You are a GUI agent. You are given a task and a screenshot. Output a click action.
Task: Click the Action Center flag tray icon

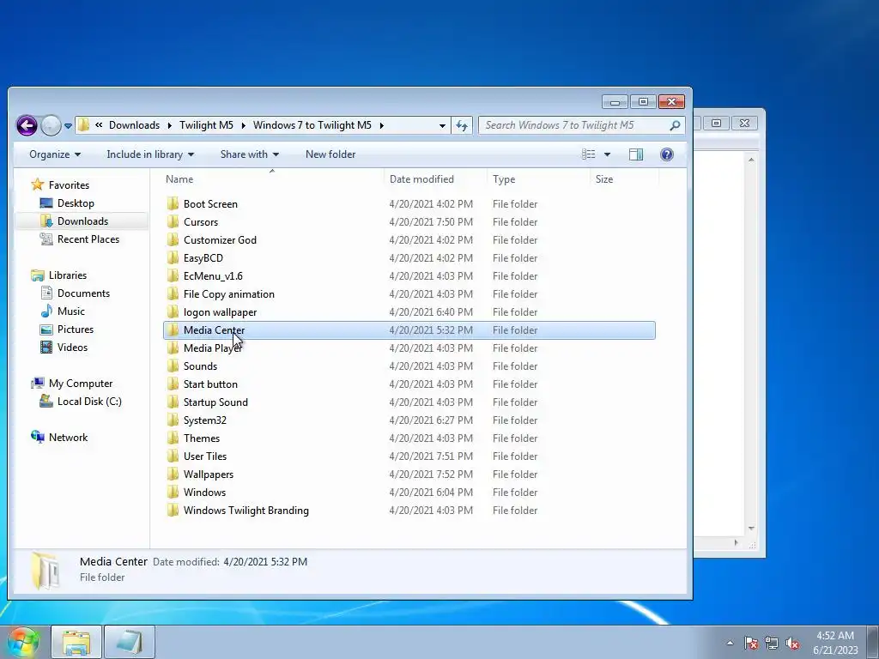750,643
